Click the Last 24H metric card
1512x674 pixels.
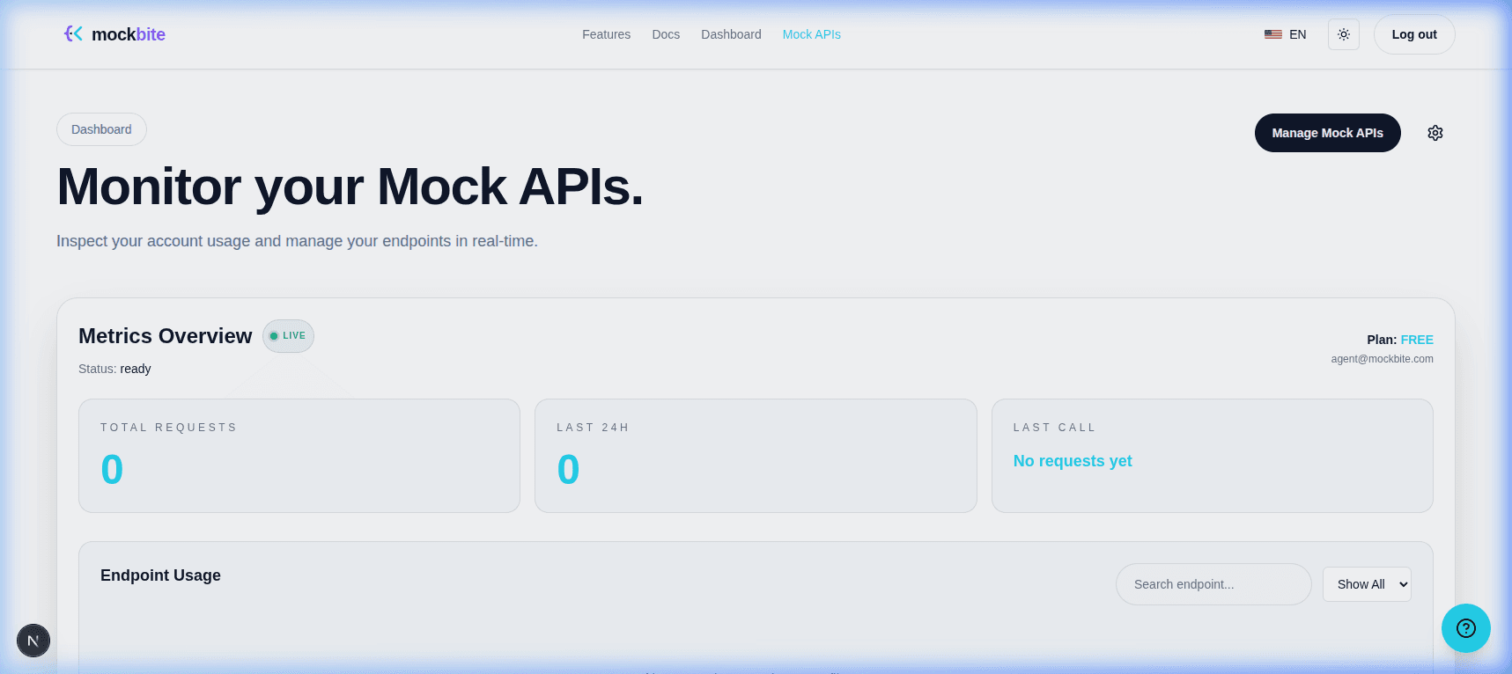click(x=756, y=456)
